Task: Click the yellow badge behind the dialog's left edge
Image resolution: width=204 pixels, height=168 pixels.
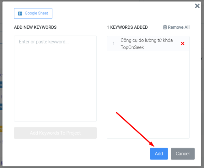Action: point(1,129)
